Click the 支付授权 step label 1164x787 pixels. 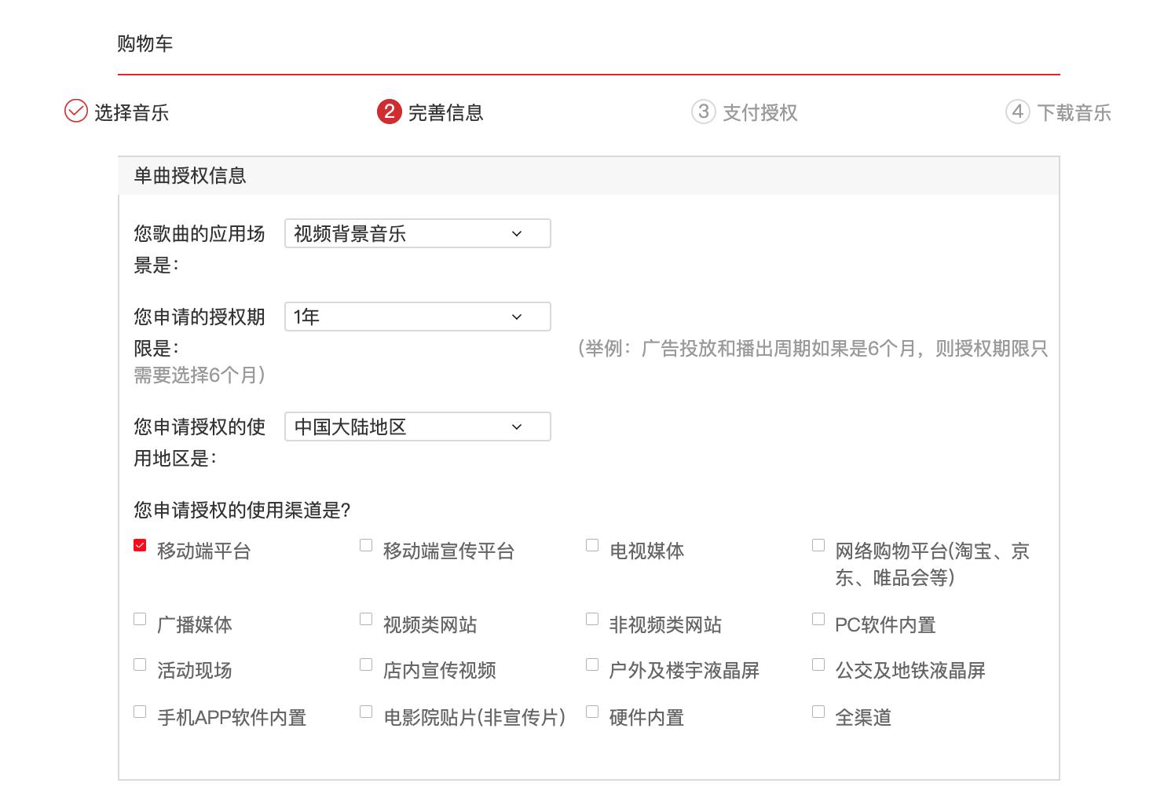pos(758,112)
